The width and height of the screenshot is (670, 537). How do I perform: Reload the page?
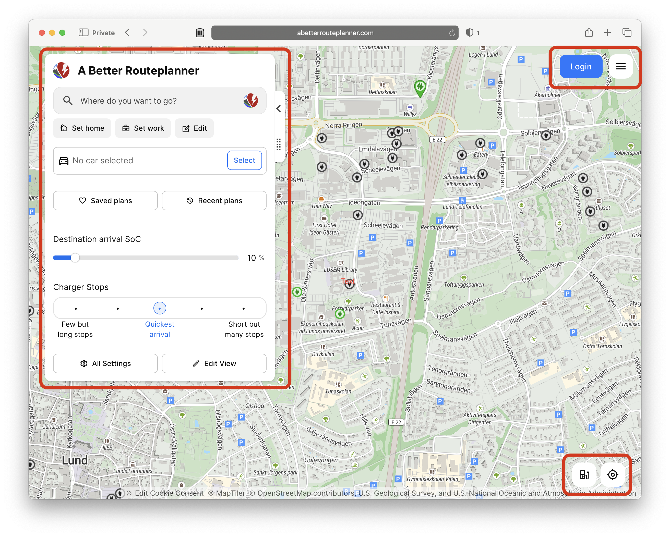pyautogui.click(x=452, y=33)
